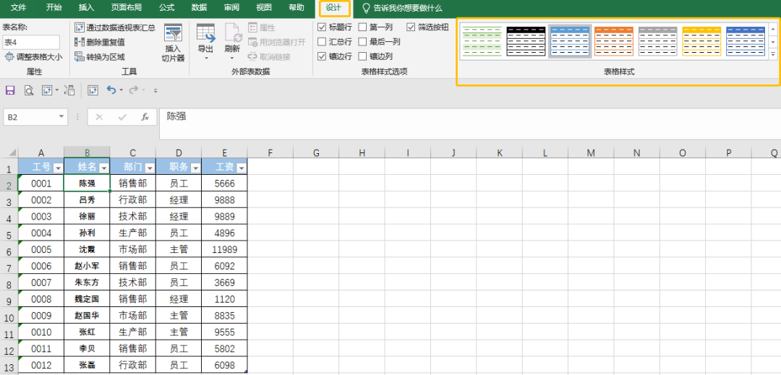Click Convert to Range icon
This screenshot has width=781, height=375.
(x=79, y=56)
